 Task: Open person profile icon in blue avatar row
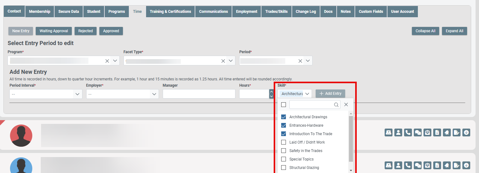(x=398, y=165)
